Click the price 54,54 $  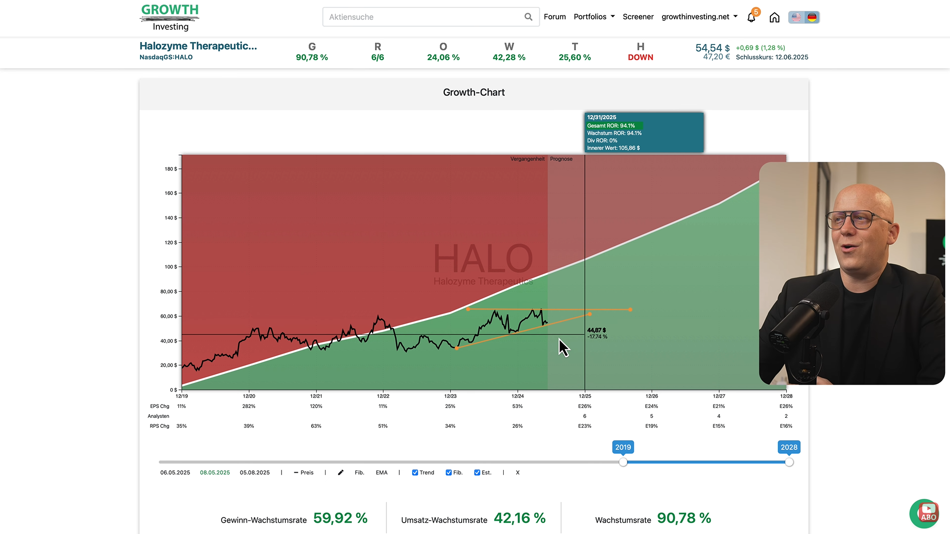712,47
